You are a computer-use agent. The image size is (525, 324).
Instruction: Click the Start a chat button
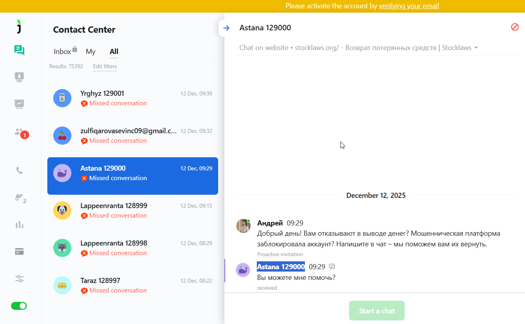(377, 311)
